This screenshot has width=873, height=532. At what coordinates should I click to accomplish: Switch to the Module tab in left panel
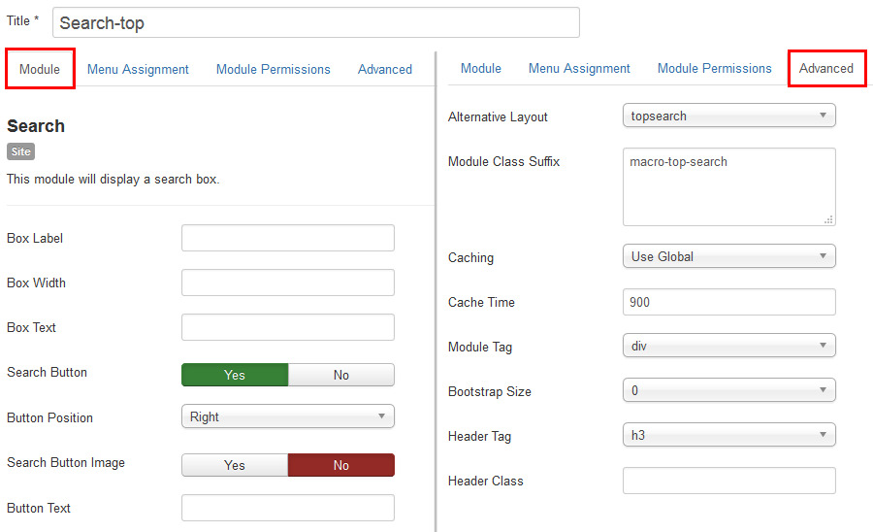[40, 69]
